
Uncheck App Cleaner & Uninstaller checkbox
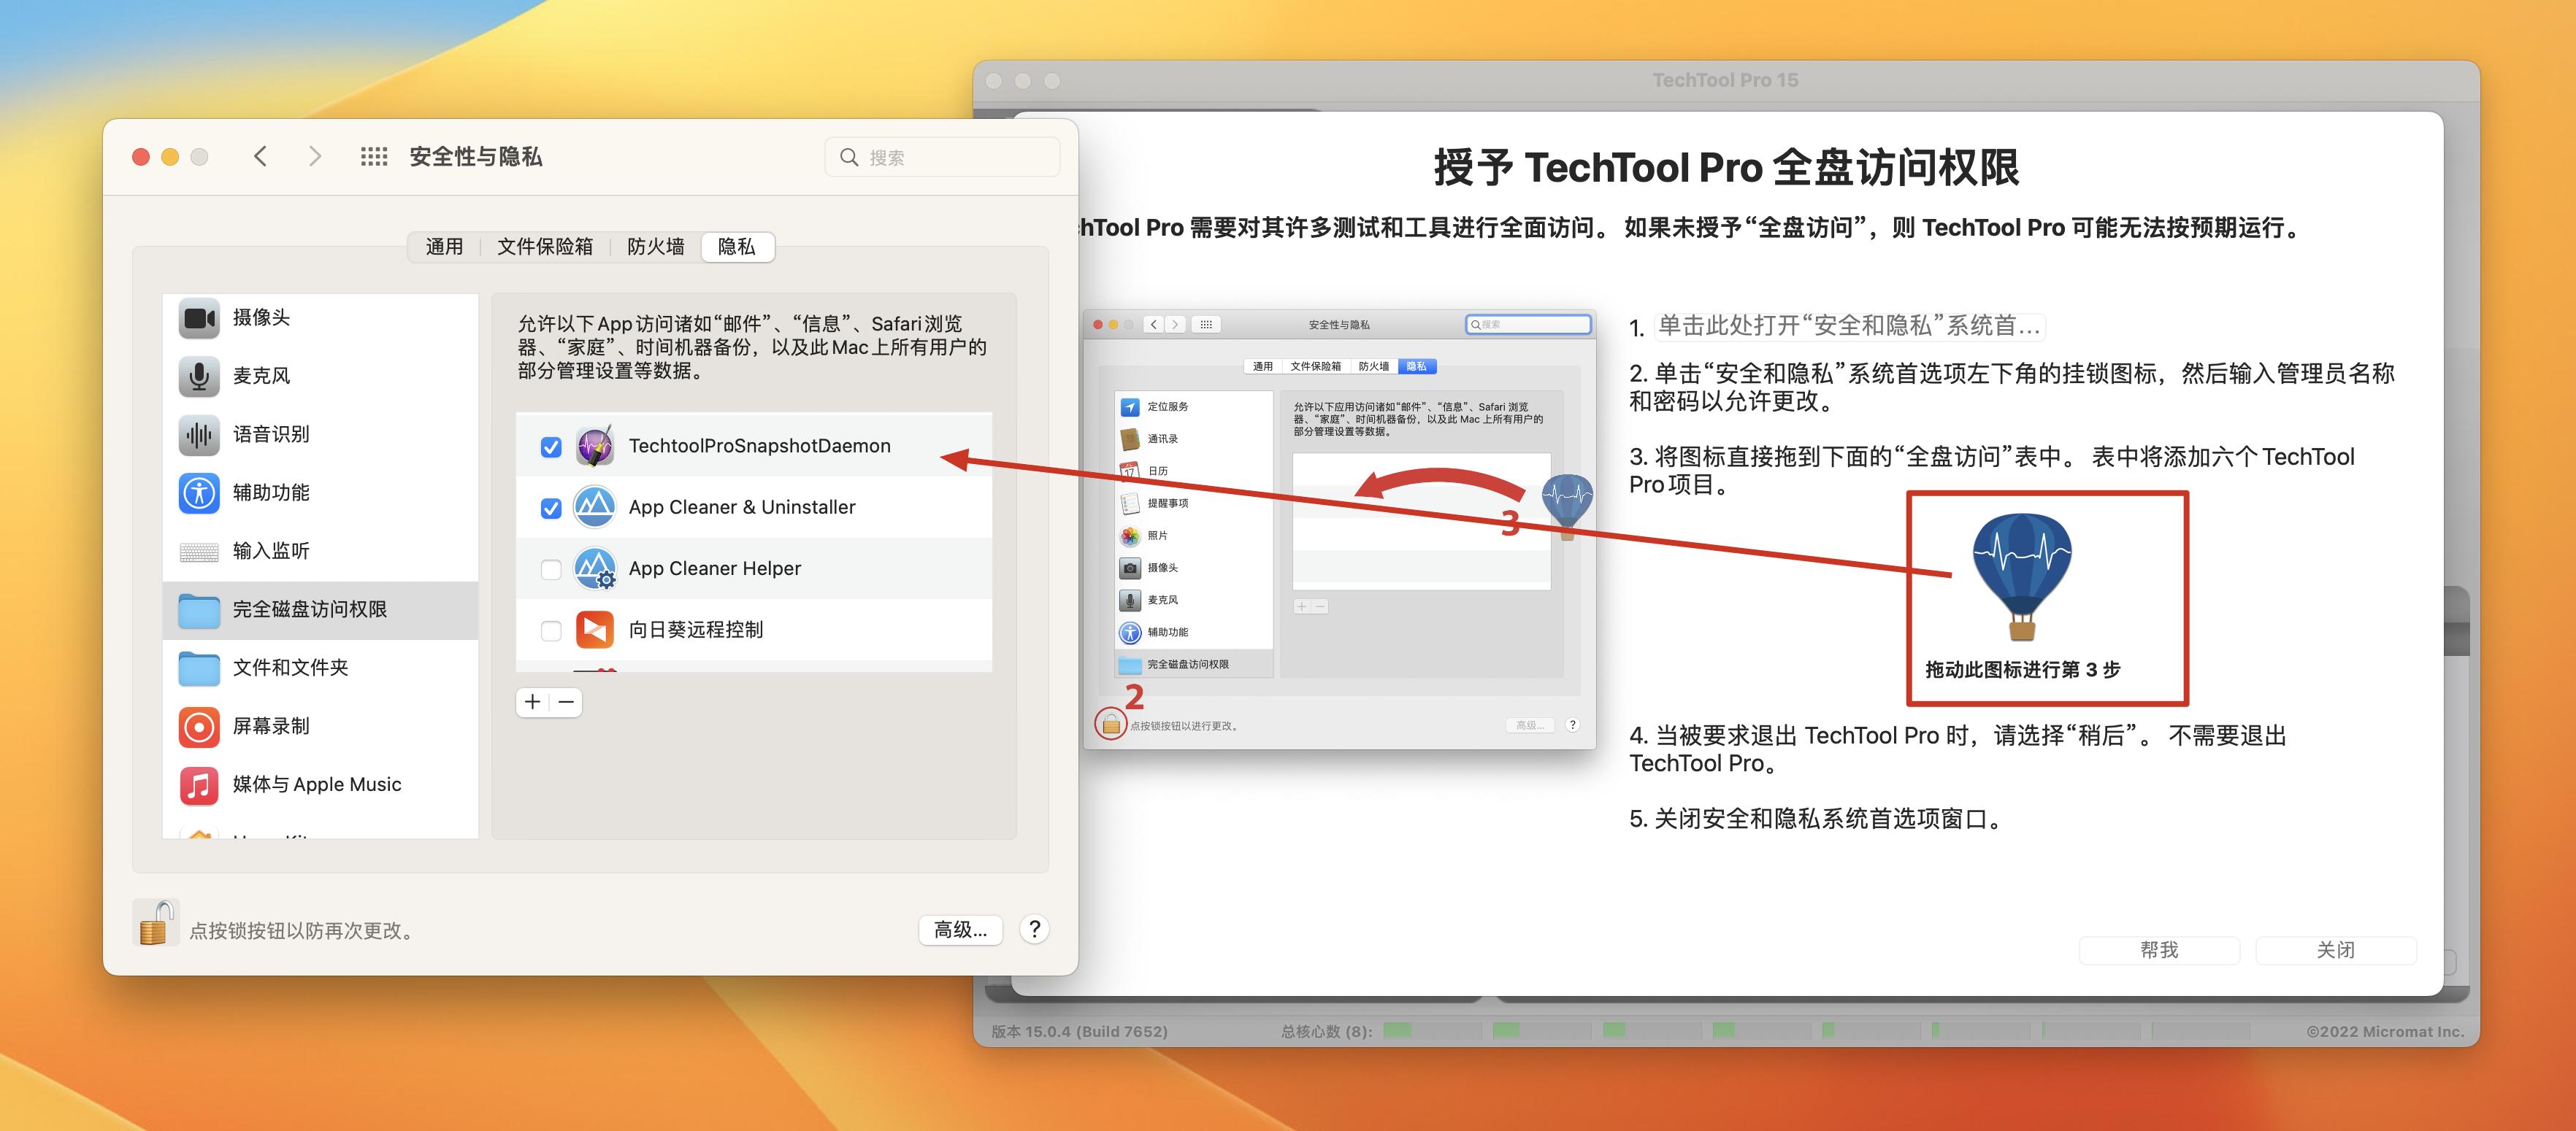click(x=551, y=508)
